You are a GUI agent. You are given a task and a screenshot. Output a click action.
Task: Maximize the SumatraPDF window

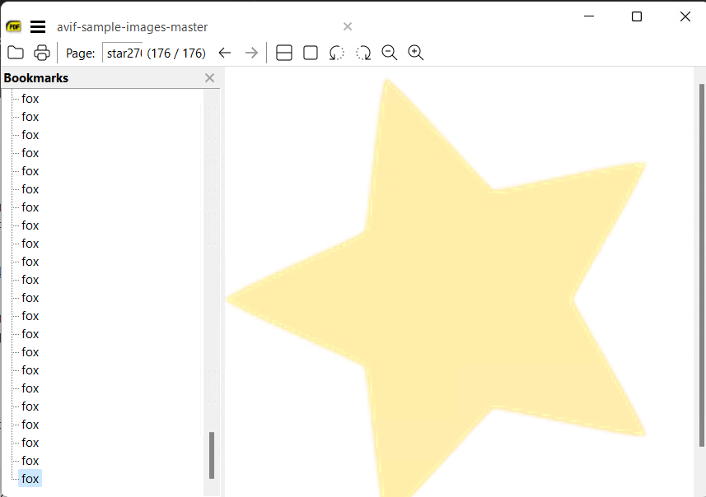click(637, 16)
